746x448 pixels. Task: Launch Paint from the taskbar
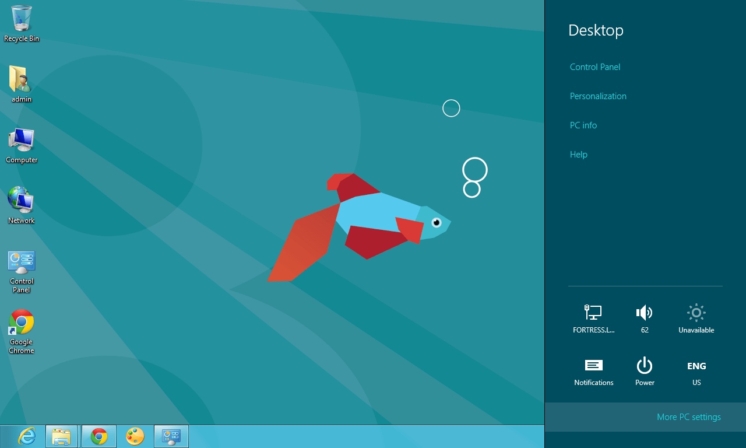(x=135, y=436)
